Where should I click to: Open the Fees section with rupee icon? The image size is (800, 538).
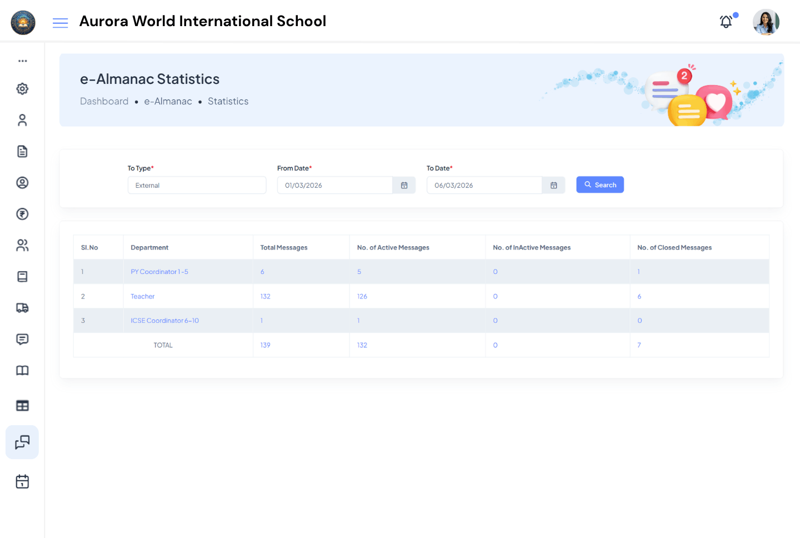pos(22,214)
